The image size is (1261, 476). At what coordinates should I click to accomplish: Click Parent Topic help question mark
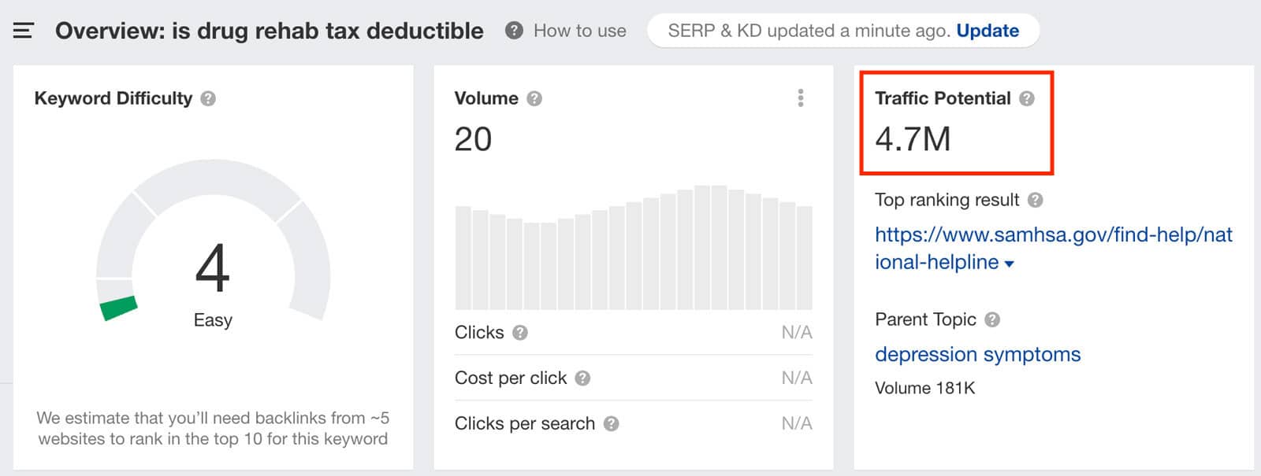pos(992,319)
